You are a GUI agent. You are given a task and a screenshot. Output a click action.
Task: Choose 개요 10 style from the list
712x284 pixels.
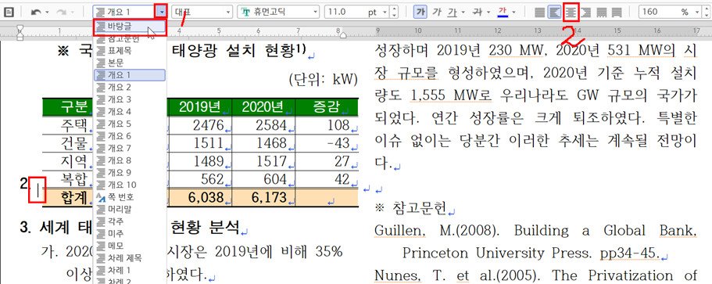(130, 185)
